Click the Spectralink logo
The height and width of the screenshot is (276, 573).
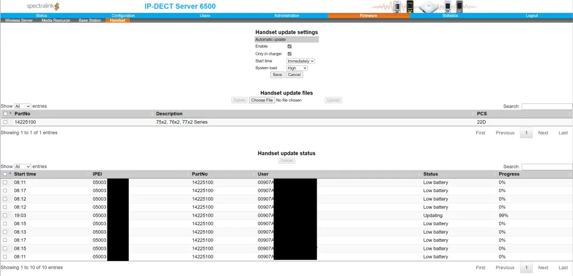pos(43,6)
